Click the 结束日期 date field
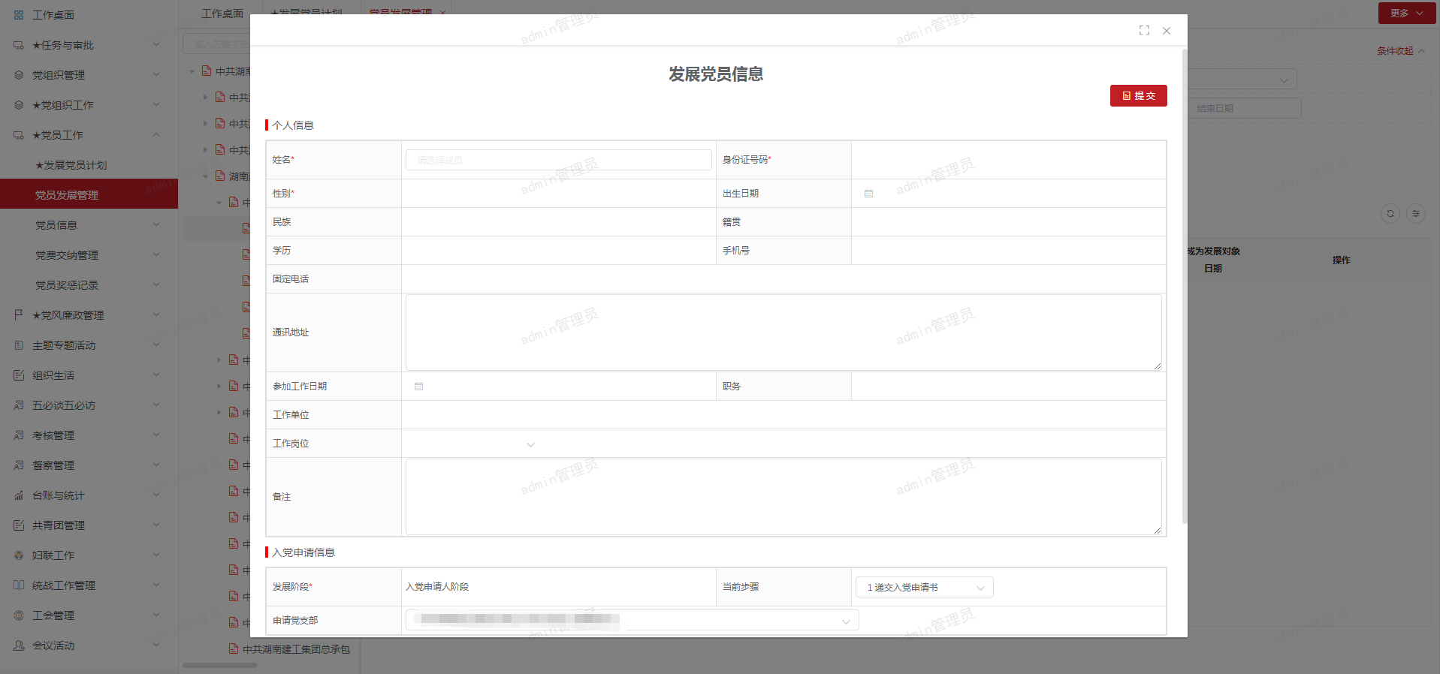The image size is (1440, 674). click(x=1245, y=108)
